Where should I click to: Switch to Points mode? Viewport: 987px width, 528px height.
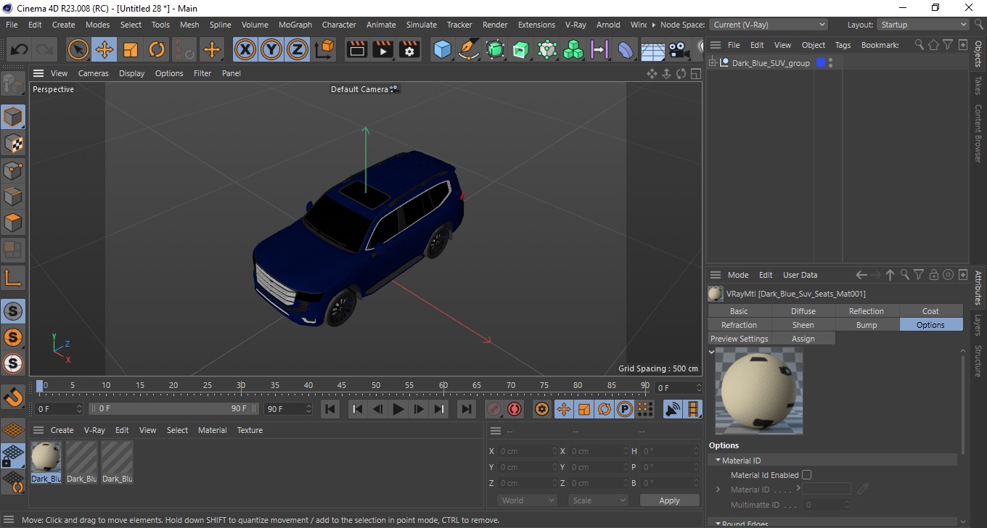point(13,170)
